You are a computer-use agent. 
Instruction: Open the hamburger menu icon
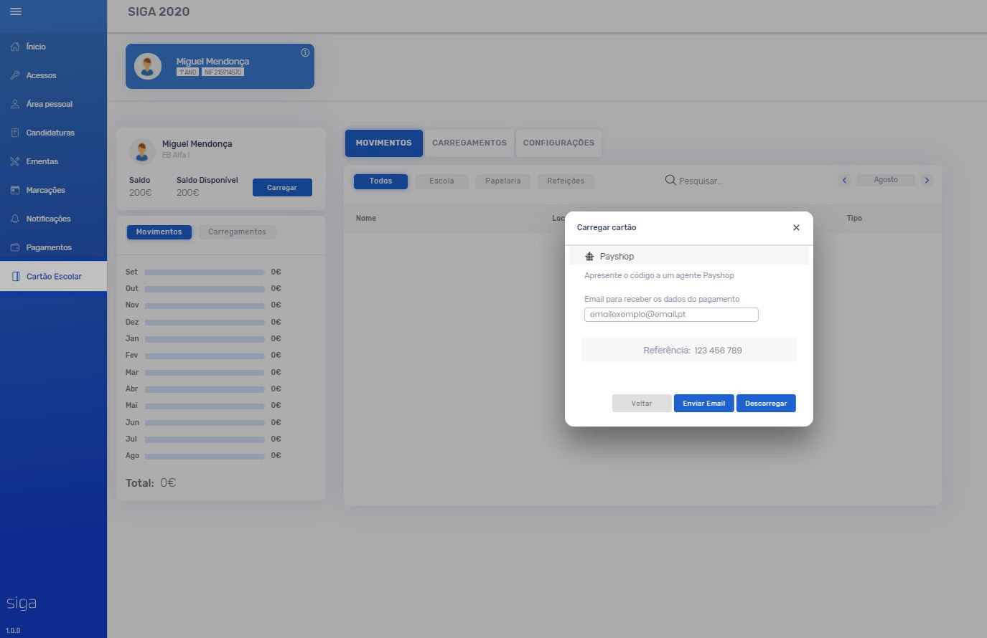[x=15, y=11]
